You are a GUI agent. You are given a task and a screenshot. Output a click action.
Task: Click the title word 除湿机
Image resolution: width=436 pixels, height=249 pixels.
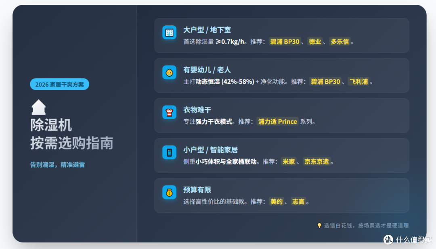(51, 125)
